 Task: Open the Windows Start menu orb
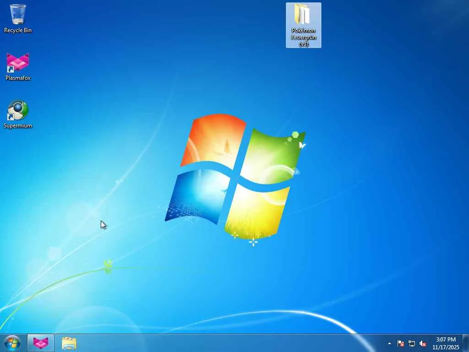[12, 343]
